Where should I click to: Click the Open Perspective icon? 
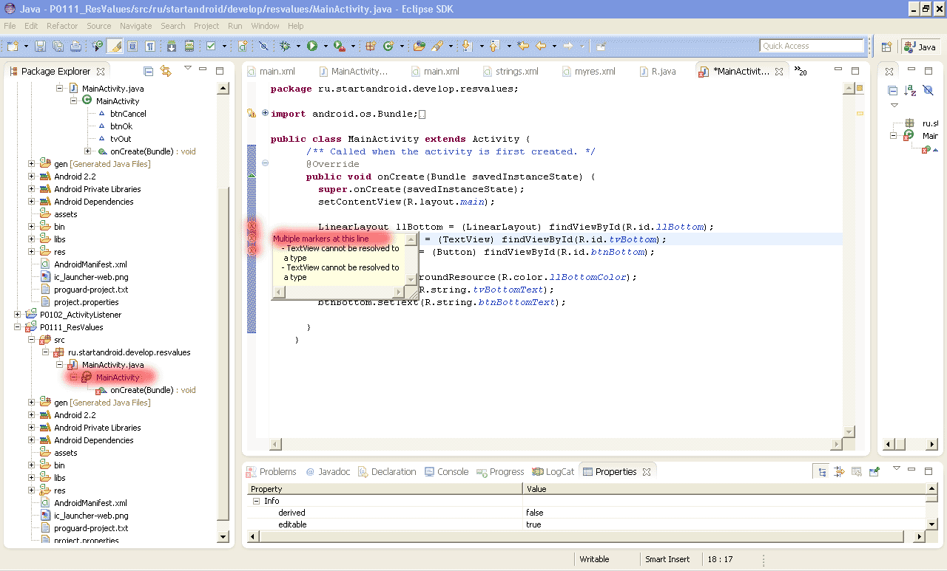pos(886,47)
